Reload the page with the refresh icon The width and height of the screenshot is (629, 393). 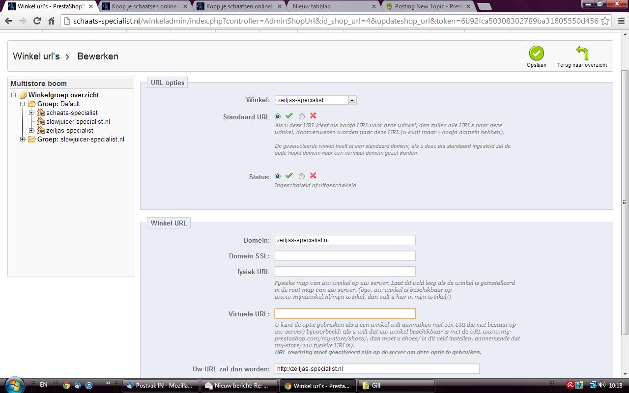click(37, 21)
